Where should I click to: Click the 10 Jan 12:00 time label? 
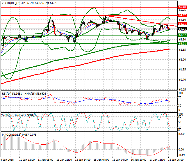tap(27, 160)
